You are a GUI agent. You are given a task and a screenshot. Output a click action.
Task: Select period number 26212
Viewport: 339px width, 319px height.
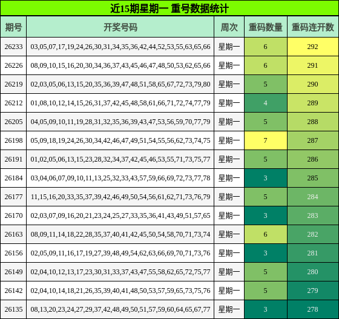(x=13, y=103)
